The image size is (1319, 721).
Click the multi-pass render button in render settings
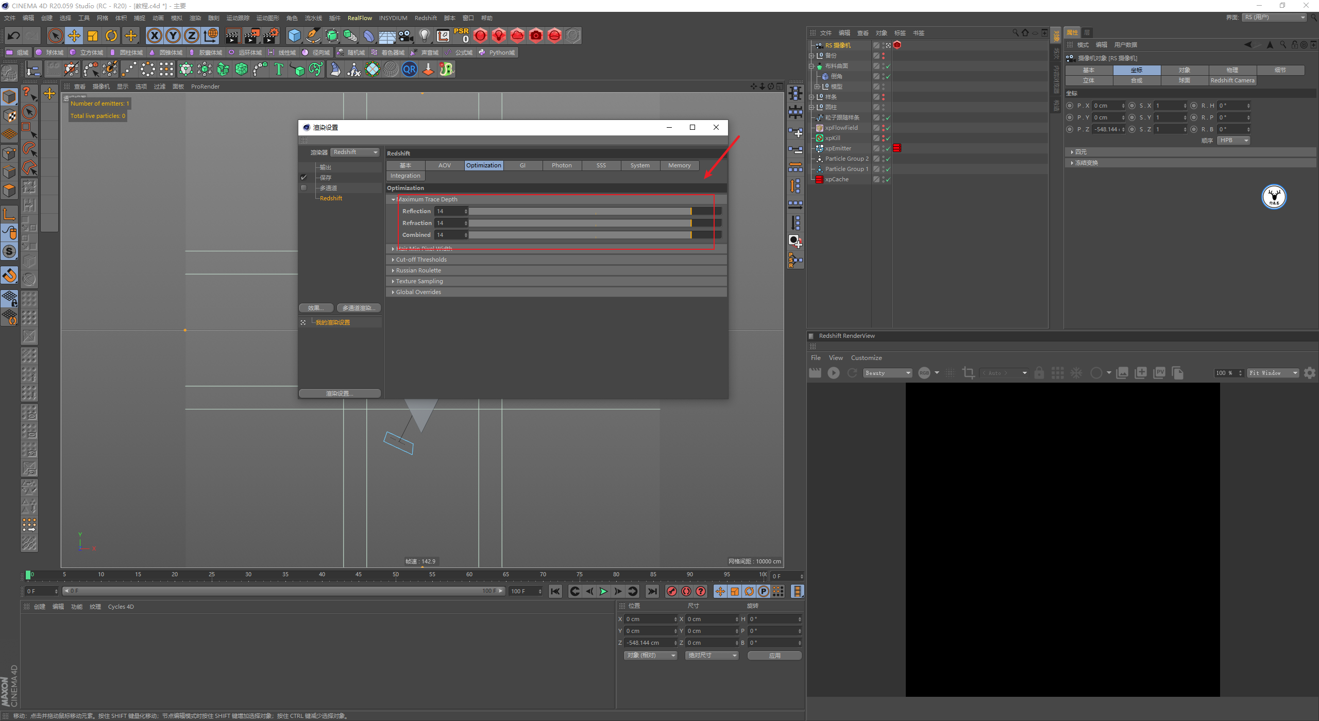pos(359,308)
